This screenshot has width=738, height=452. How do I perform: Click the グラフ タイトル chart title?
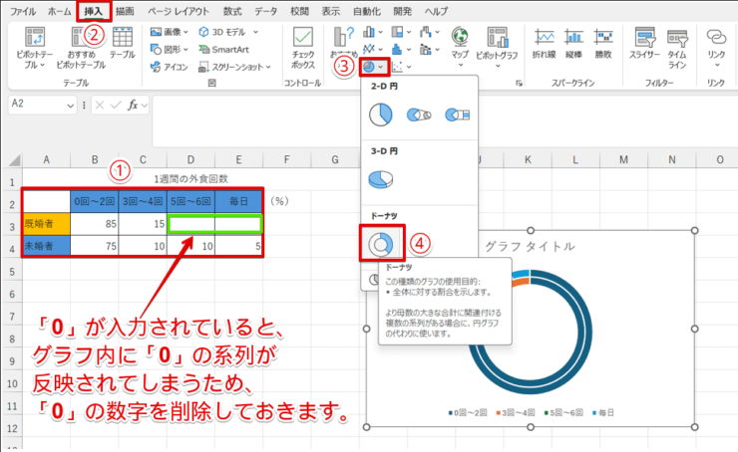point(530,246)
